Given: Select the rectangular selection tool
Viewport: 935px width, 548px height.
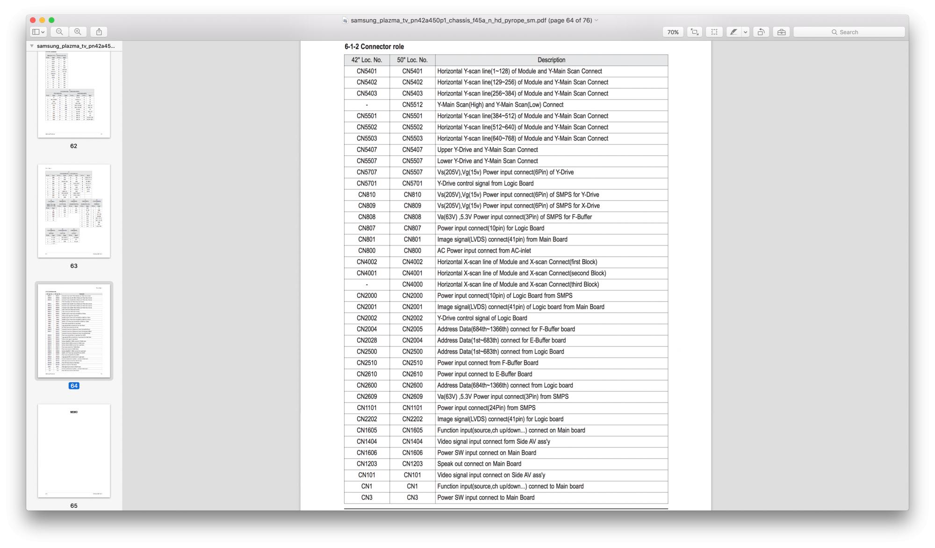Looking at the screenshot, I should tap(714, 32).
